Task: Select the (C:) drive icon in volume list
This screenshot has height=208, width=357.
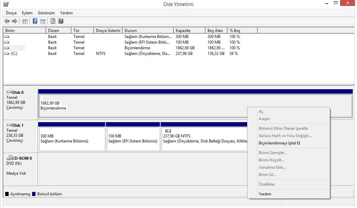Action: coord(7,54)
